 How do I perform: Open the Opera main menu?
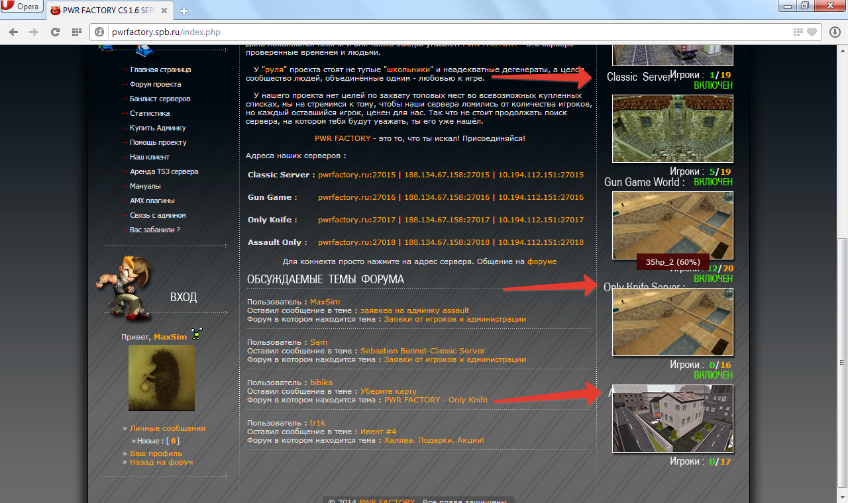[x=22, y=7]
